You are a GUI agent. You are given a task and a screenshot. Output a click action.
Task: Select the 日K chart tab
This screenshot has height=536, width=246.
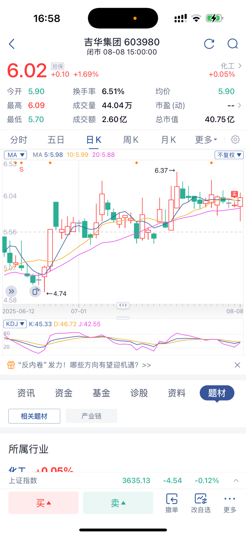(94, 140)
